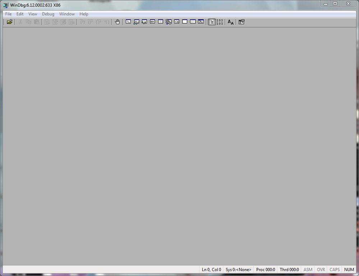The height and width of the screenshot is (276, 359).
Task: Open the Disassembly window icon
Action: [x=177, y=22]
